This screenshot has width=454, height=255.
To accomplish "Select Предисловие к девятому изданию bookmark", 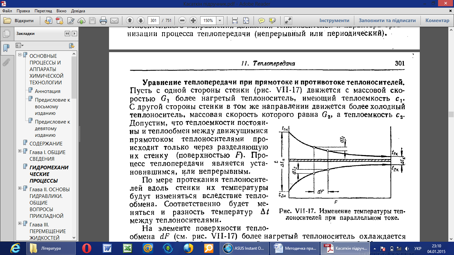I will (x=53, y=128).
